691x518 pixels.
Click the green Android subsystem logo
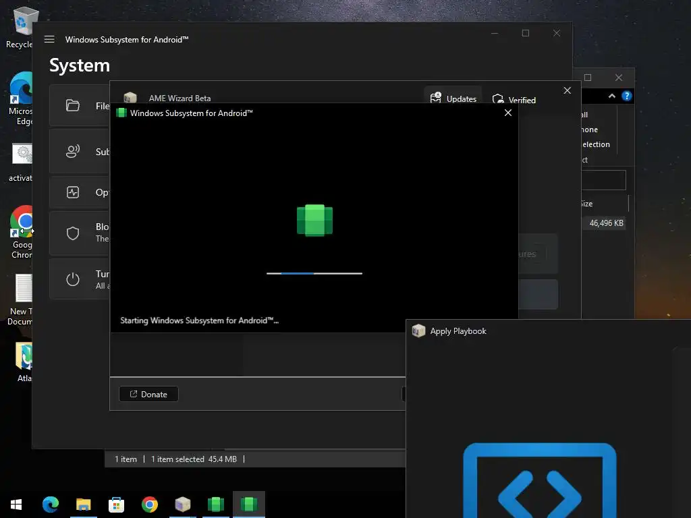point(314,221)
